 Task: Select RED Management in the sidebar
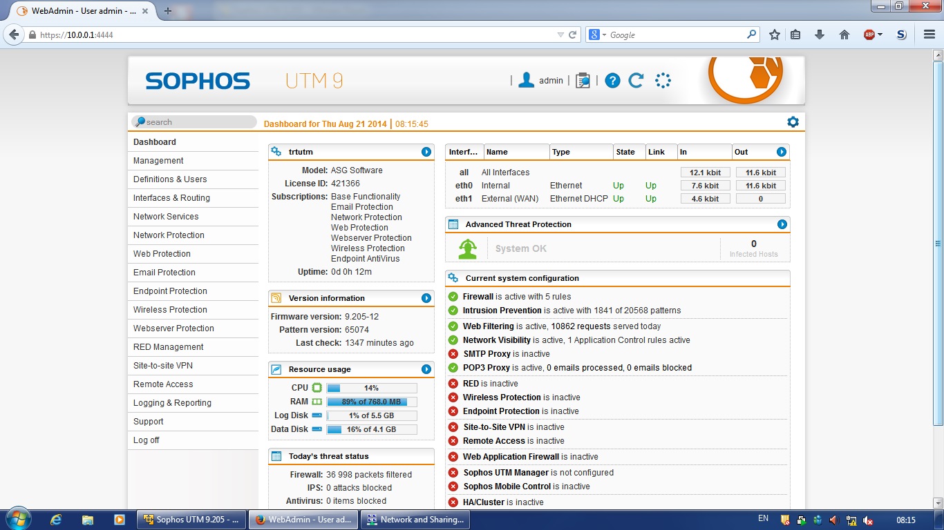tap(193, 347)
